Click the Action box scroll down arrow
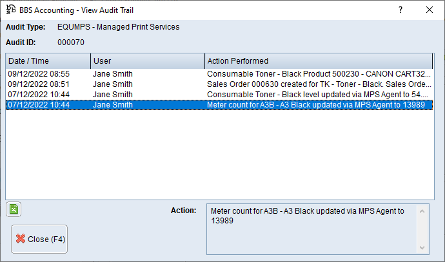 pyautogui.click(x=422, y=248)
